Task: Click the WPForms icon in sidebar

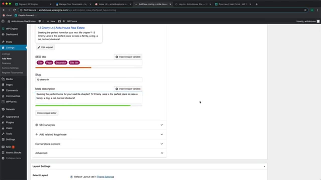Action: point(3,102)
